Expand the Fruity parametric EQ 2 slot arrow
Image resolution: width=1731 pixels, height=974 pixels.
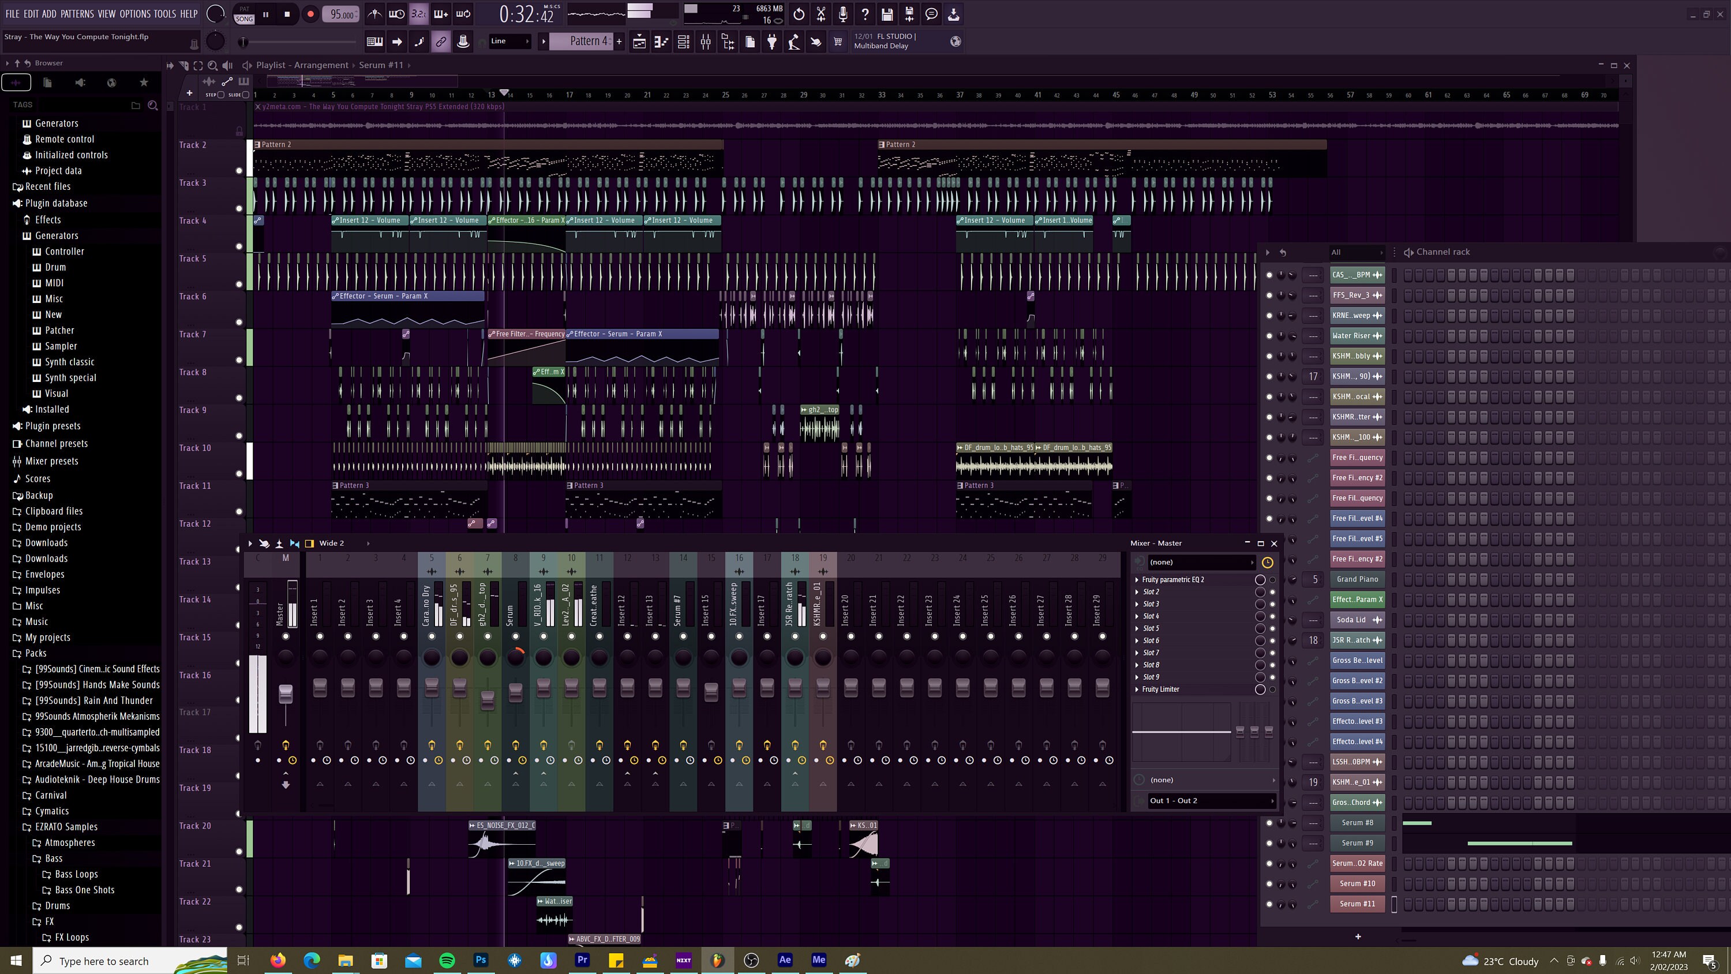click(x=1138, y=579)
